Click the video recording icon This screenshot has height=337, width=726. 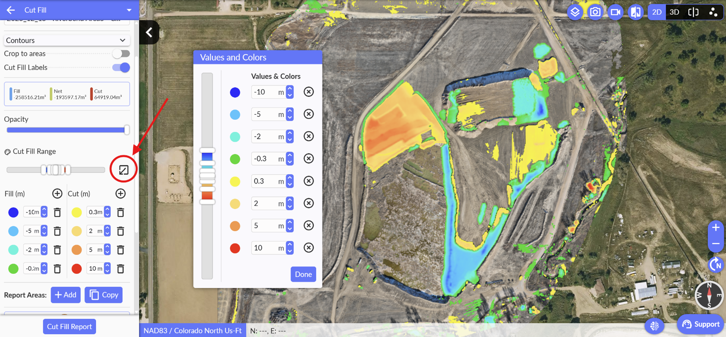click(x=615, y=12)
